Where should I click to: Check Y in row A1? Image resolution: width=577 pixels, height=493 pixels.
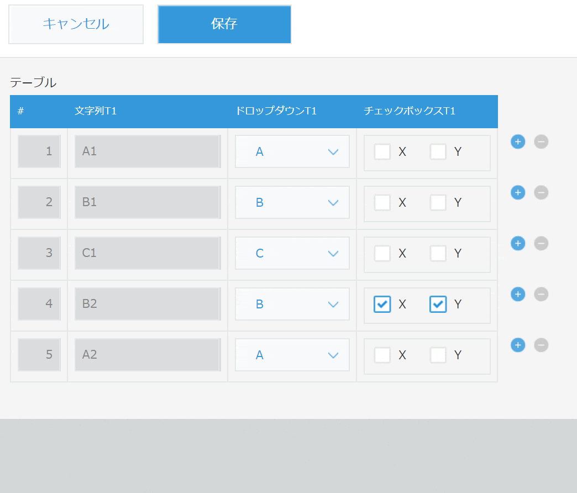point(438,151)
